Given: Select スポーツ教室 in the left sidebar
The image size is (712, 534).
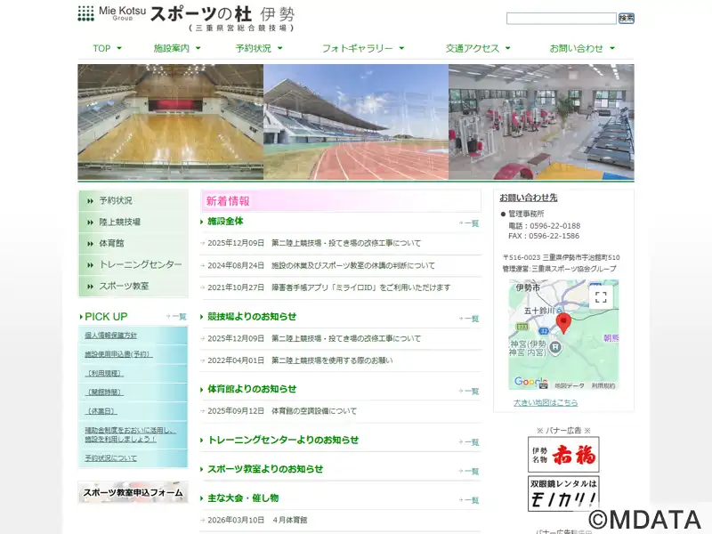Looking at the screenshot, I should pyautogui.click(x=133, y=286).
